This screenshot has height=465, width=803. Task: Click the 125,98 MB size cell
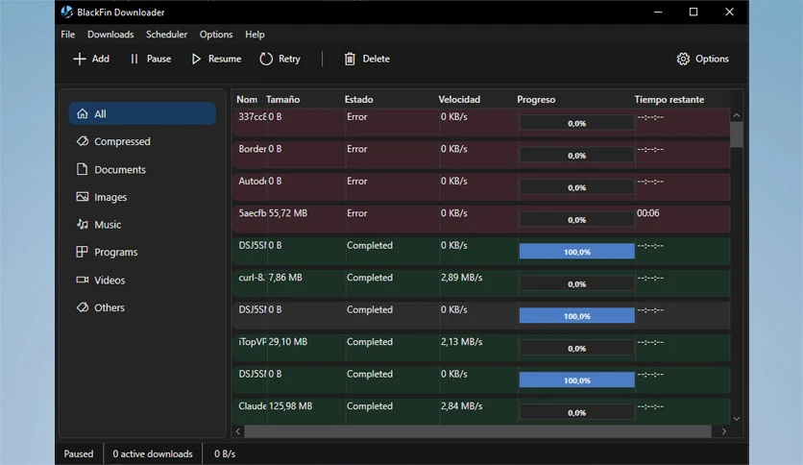pyautogui.click(x=290, y=405)
